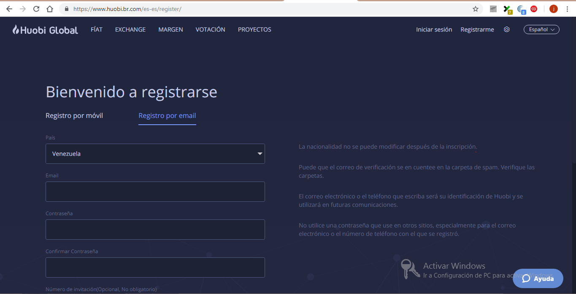Open the Chrome profile avatar "j"
The image size is (576, 294).
click(x=554, y=9)
